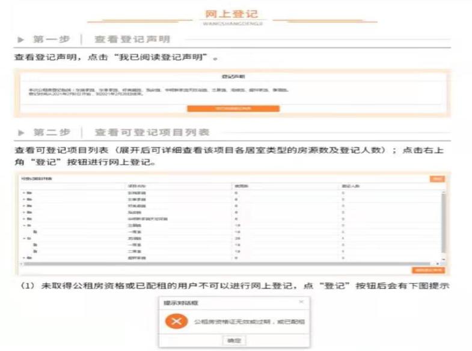Click the horizontal scrollbar under the project list

[225, 264]
